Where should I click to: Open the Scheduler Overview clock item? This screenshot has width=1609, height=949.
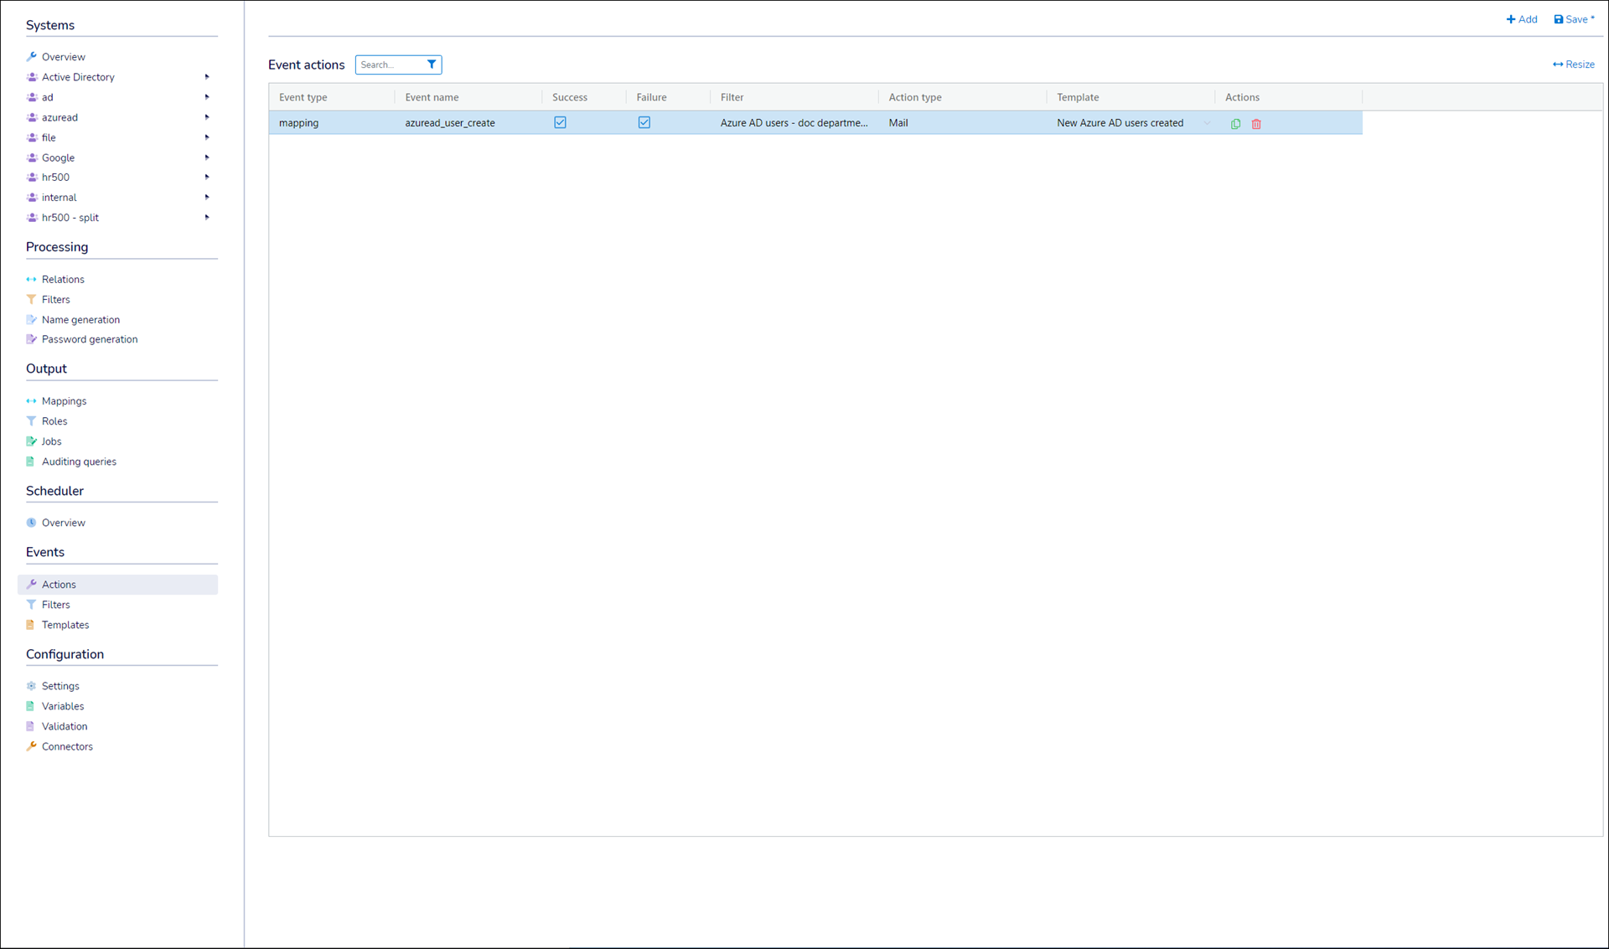(63, 523)
